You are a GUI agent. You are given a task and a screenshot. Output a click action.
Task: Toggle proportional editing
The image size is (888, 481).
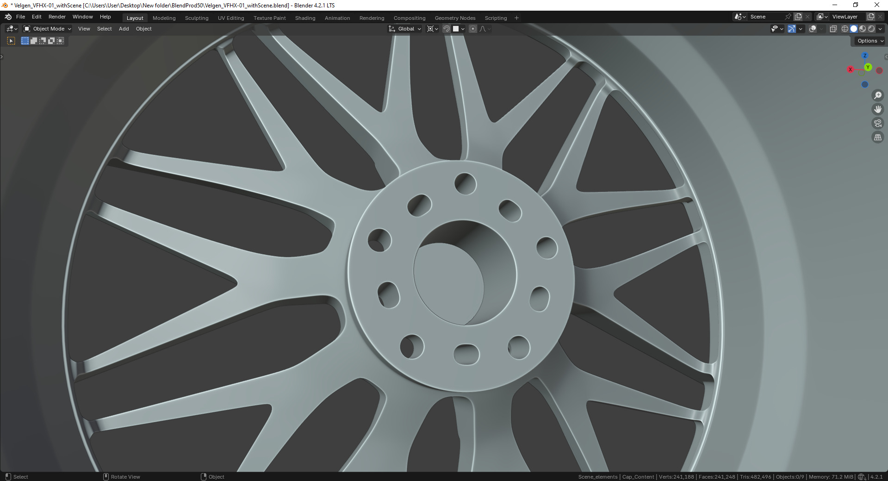point(473,29)
